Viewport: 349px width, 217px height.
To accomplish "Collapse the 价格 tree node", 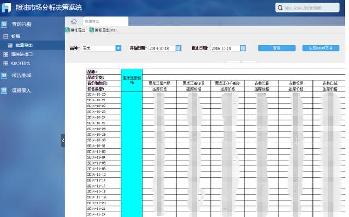I will click(6, 37).
